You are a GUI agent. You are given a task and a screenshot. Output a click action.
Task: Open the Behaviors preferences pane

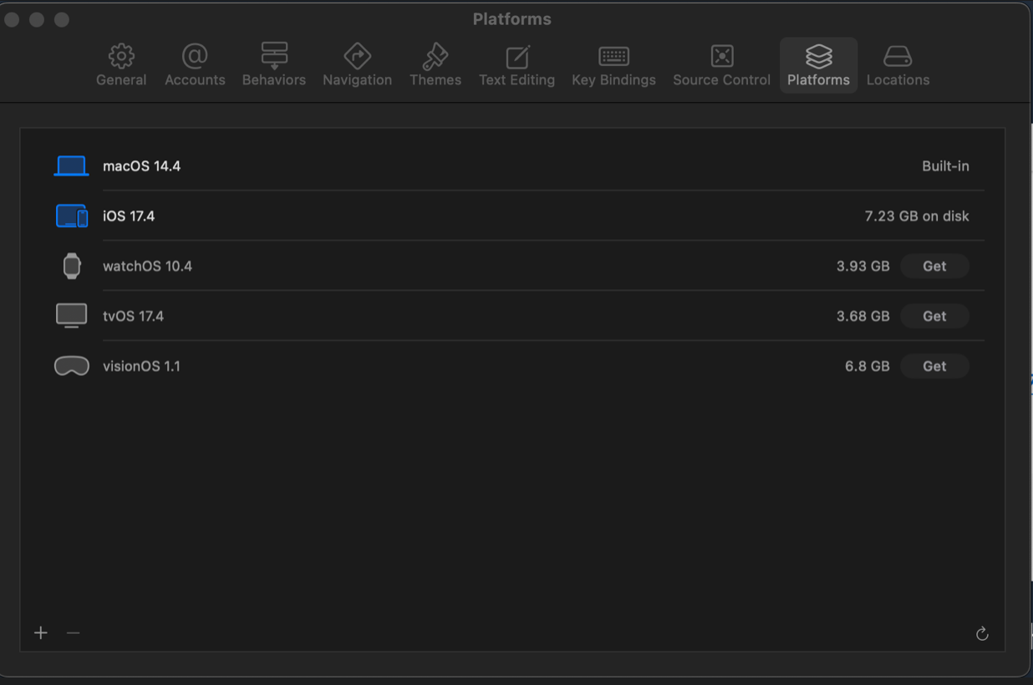click(x=274, y=65)
